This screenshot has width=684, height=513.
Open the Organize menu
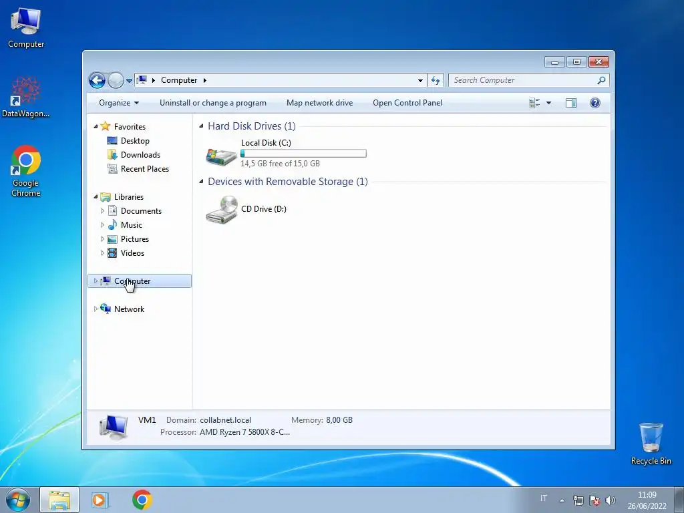tap(119, 103)
